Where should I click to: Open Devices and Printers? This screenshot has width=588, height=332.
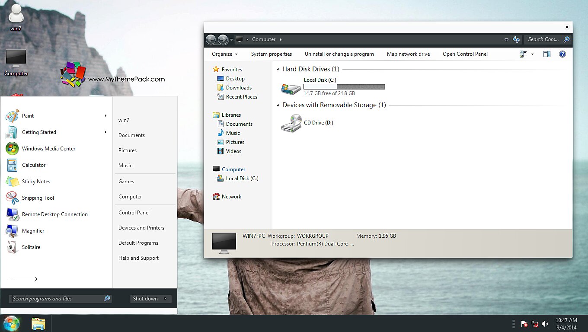click(x=141, y=228)
